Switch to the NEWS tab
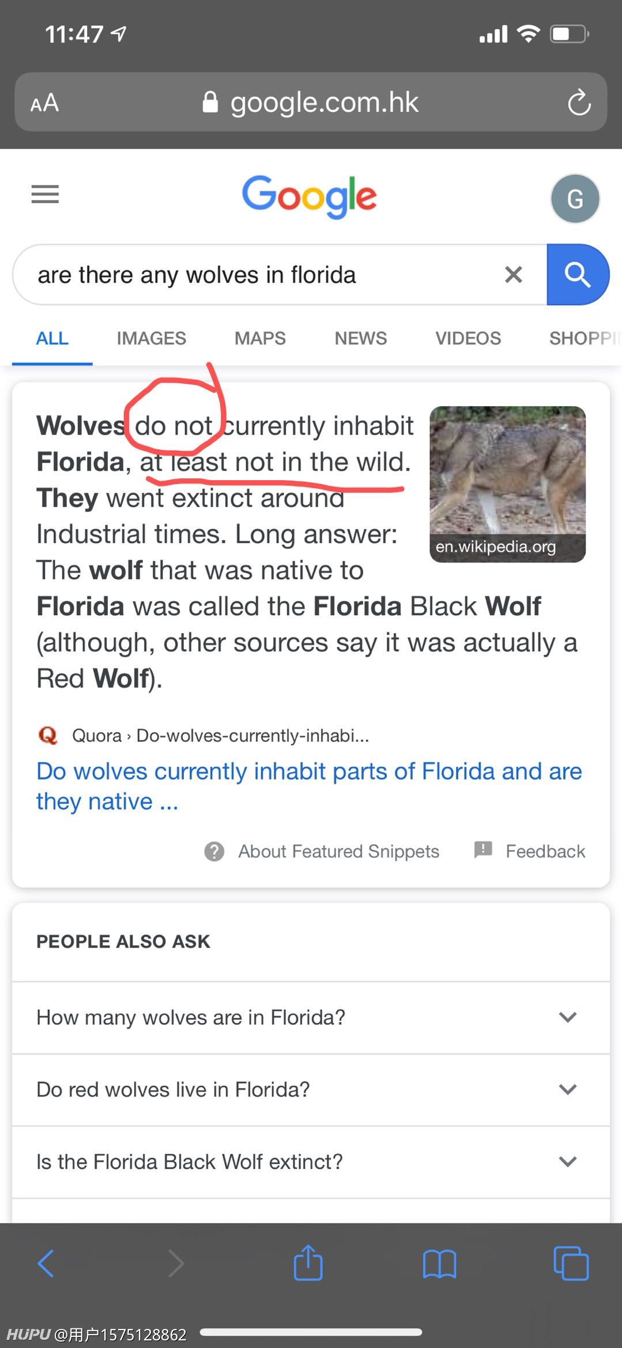622x1348 pixels. (x=361, y=338)
